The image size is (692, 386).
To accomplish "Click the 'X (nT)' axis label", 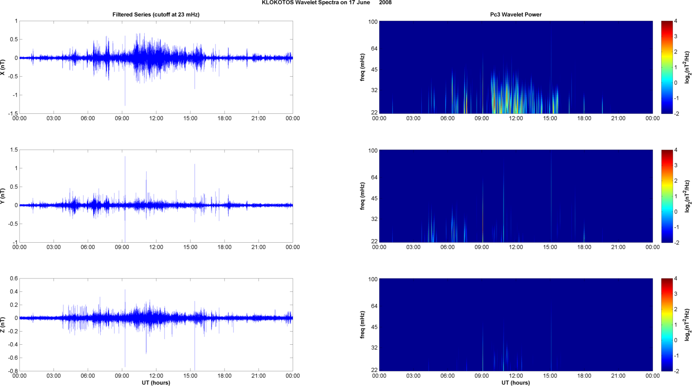I will click(x=3, y=67).
